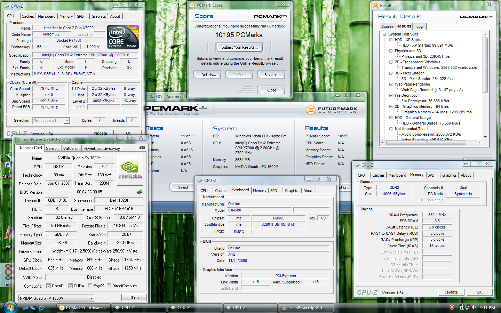Click the Save as button

272,75
